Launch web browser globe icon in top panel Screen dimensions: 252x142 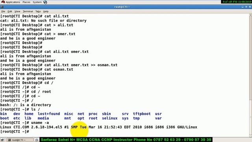tap(45, 2)
